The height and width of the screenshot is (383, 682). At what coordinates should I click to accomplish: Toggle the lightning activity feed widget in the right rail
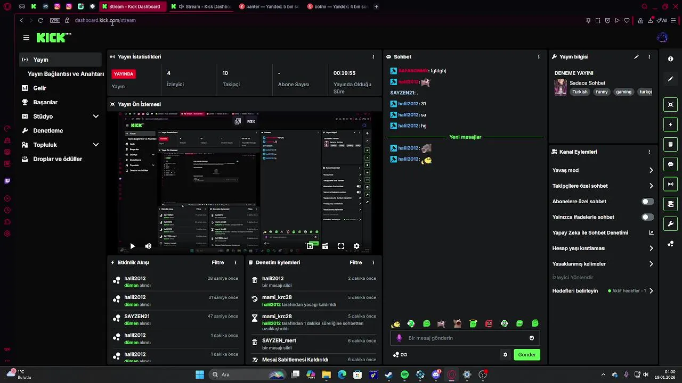tap(671, 124)
